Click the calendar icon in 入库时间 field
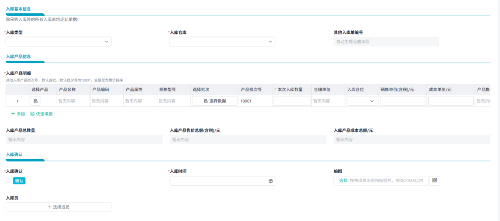This screenshot has width=500, height=221. (x=270, y=181)
